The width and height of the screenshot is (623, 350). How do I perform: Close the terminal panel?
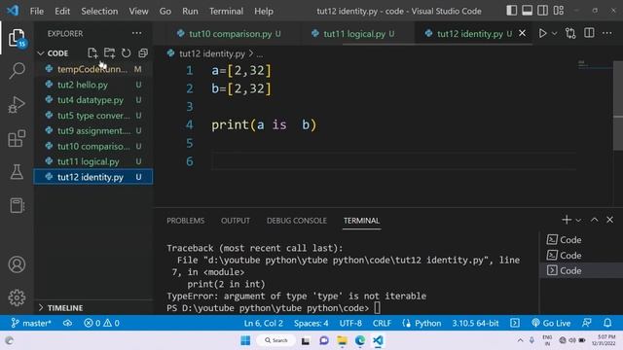pyautogui.click(x=610, y=220)
